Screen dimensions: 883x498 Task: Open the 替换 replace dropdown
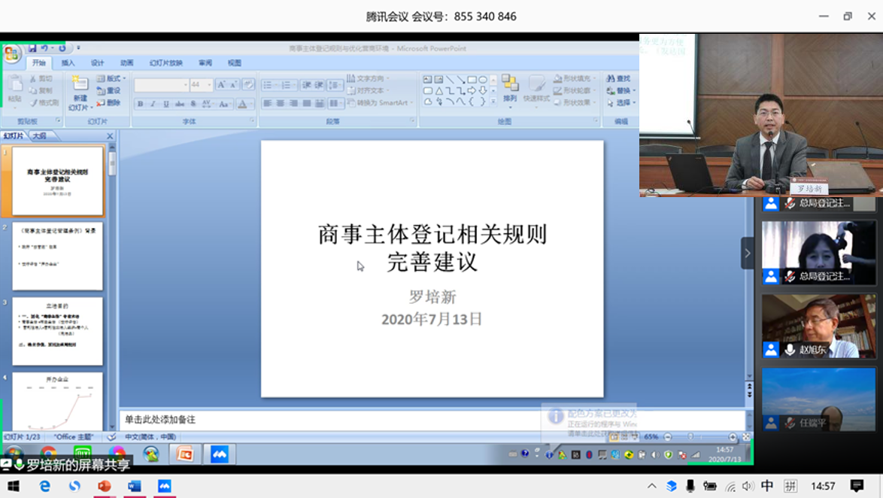click(621, 91)
